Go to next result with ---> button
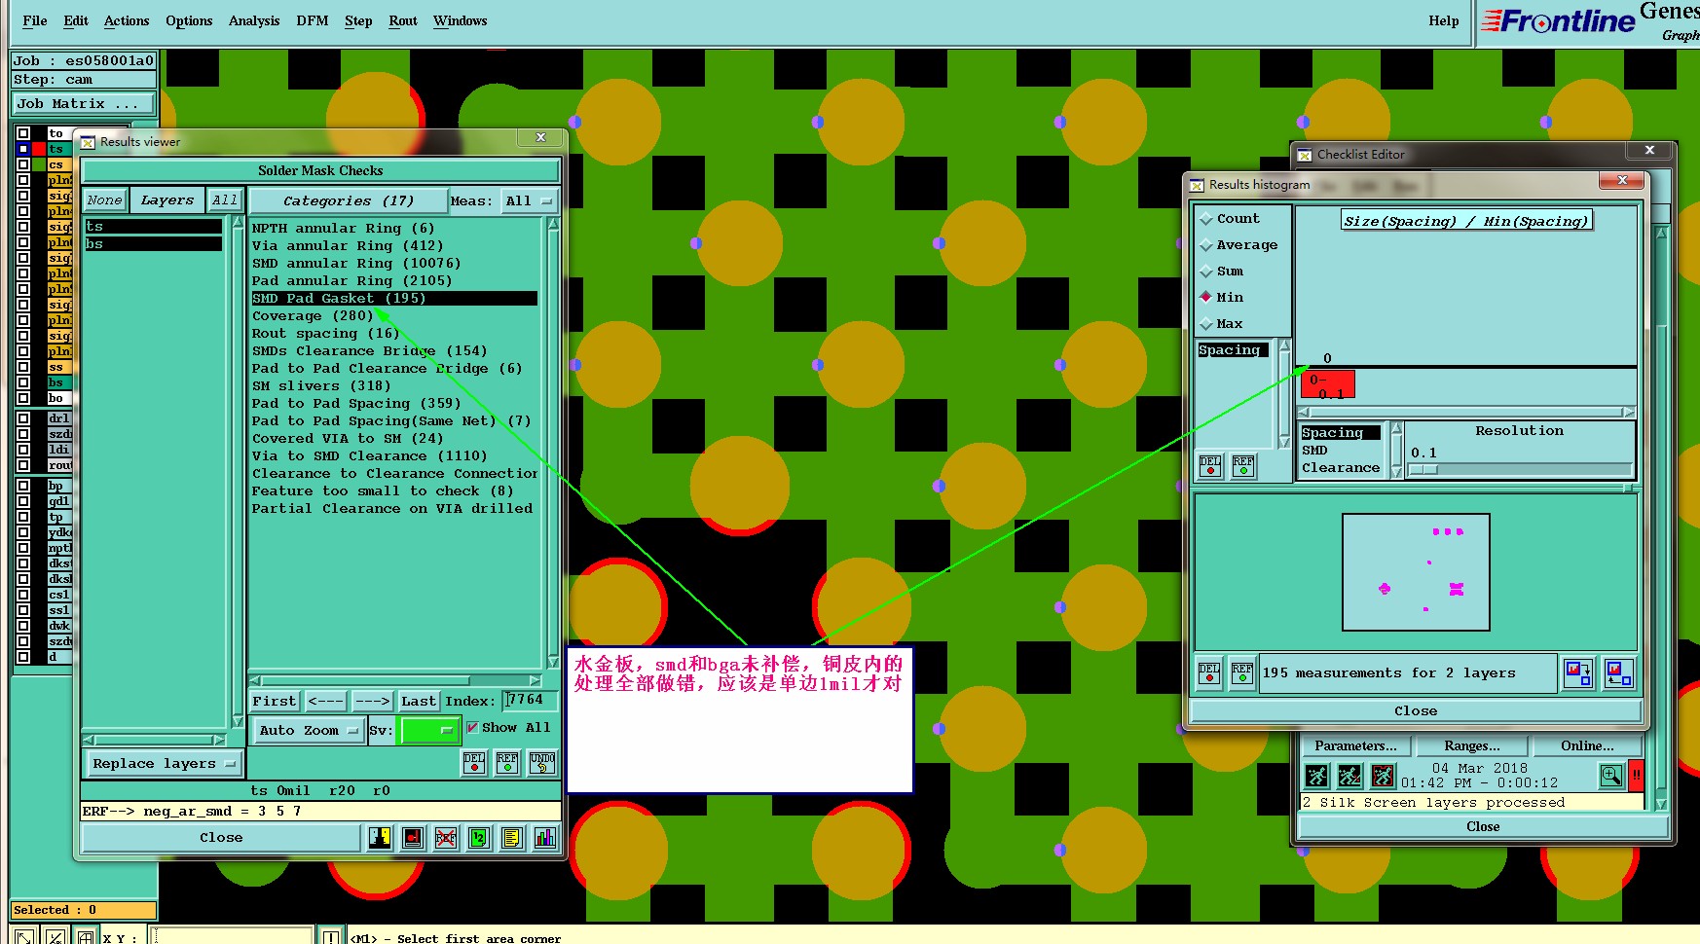The height and width of the screenshot is (944, 1700). point(372,701)
